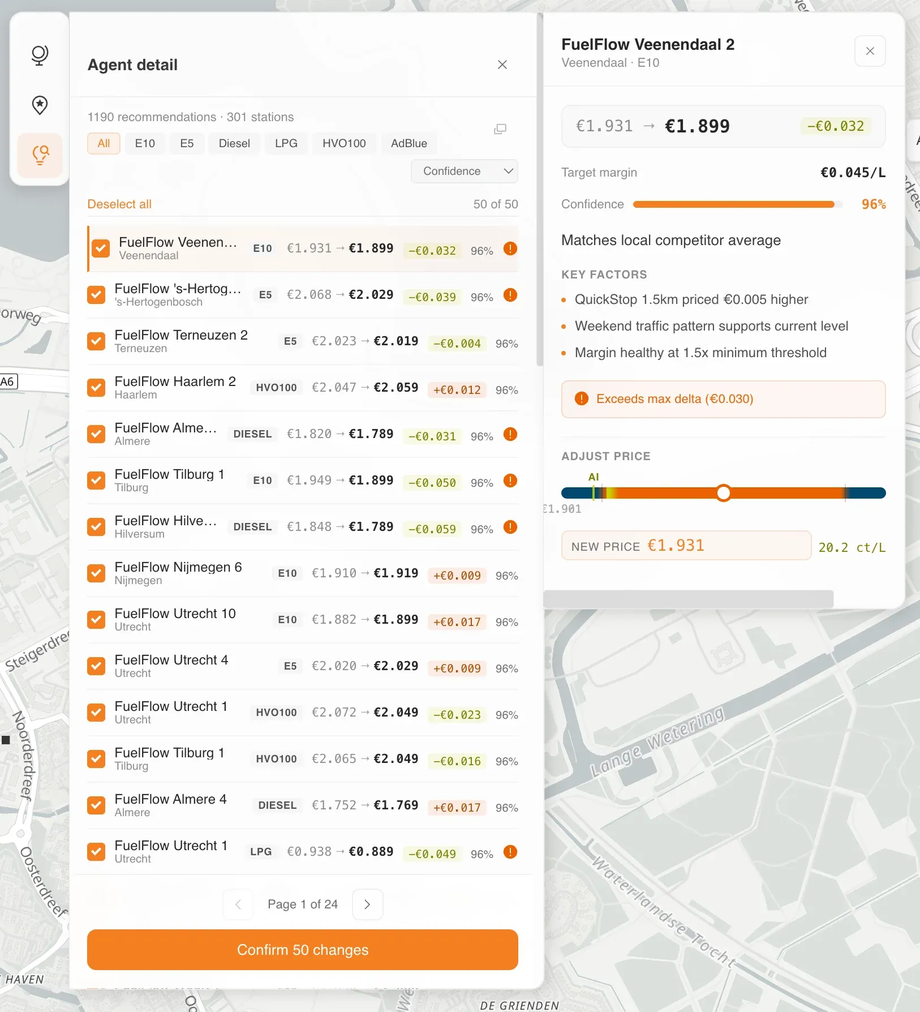Uncheck the FuelFlow Haarlem 2 recommendation
Screen dimensions: 920x1012
pyautogui.click(x=96, y=388)
